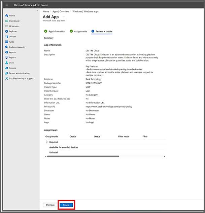Click the step number icon on Review + create
This screenshot has width=205, height=213.
click(x=93, y=31)
